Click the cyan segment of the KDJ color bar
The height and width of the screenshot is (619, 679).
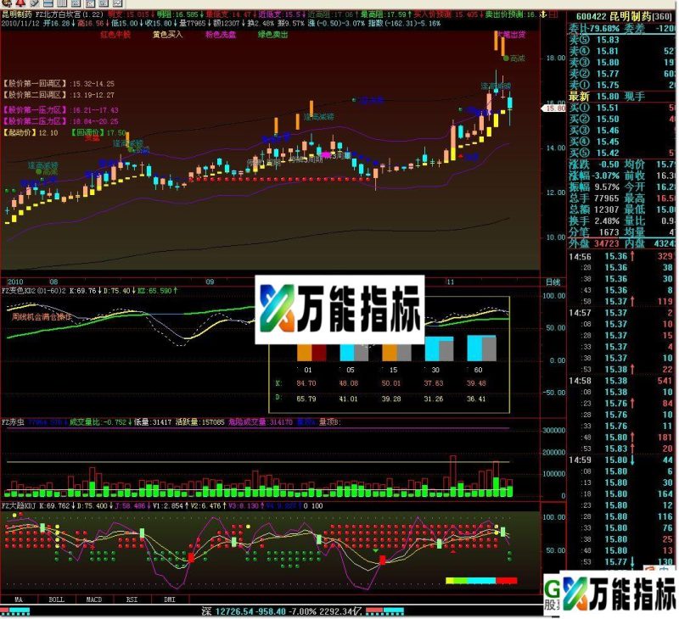point(481,581)
